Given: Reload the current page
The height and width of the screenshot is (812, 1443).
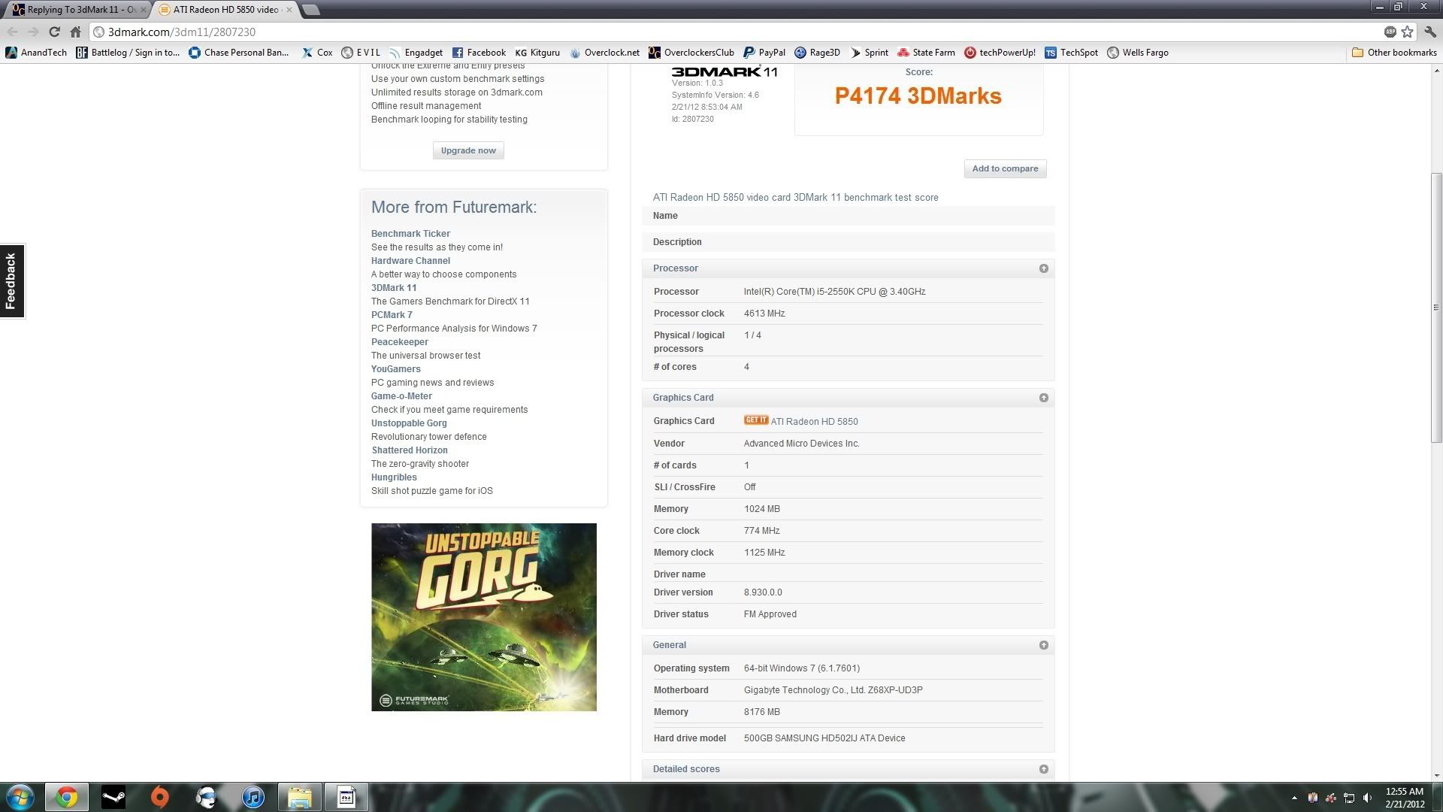Looking at the screenshot, I should tap(54, 32).
